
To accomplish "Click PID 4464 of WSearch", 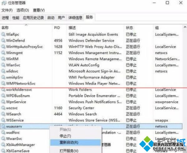I will pyautogui.click(x=58, y=114).
